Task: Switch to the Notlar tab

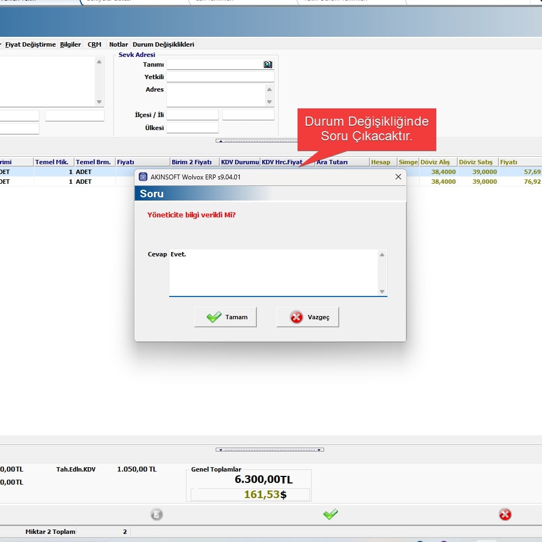Action: coord(119,44)
